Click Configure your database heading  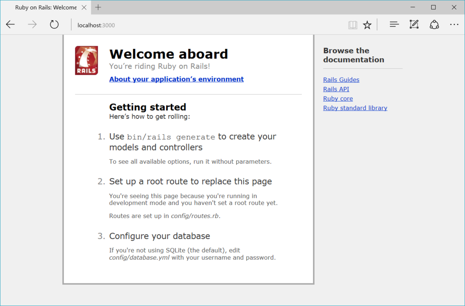tap(159, 236)
